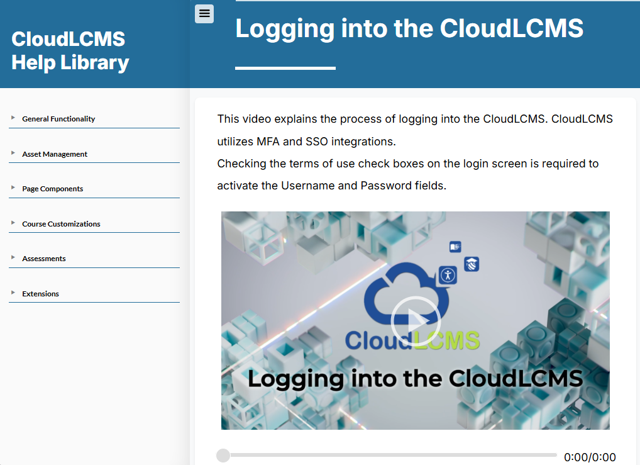This screenshot has height=465, width=640.
Task: Select General Functionality in the sidebar
Action: point(58,118)
